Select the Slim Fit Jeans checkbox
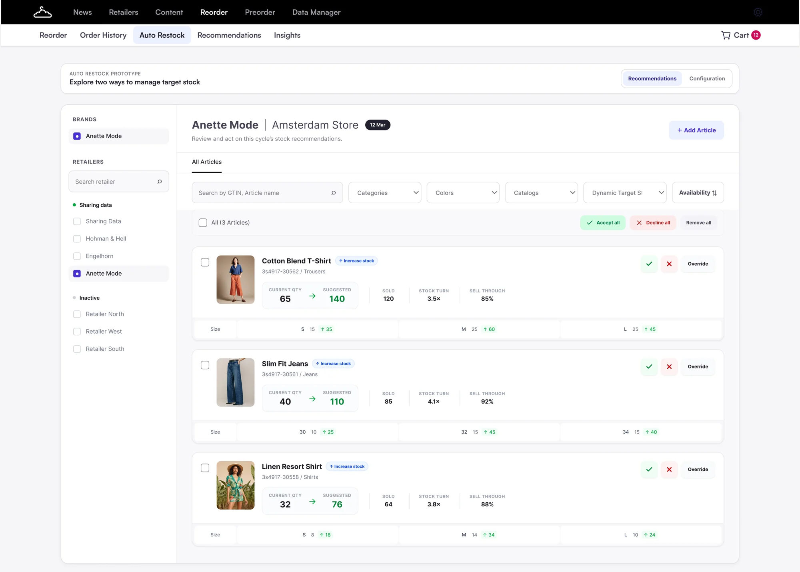800x572 pixels. click(x=205, y=365)
